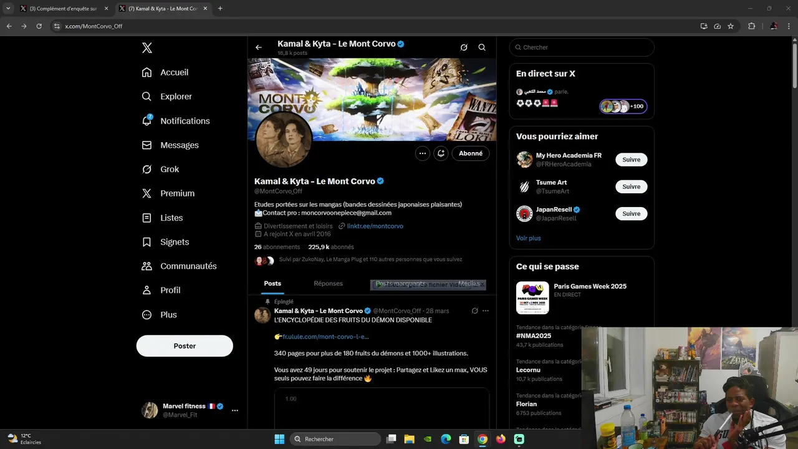Viewport: 798px width, 449px height.
Task: Open File Explorer from the taskbar
Action: pos(409,439)
